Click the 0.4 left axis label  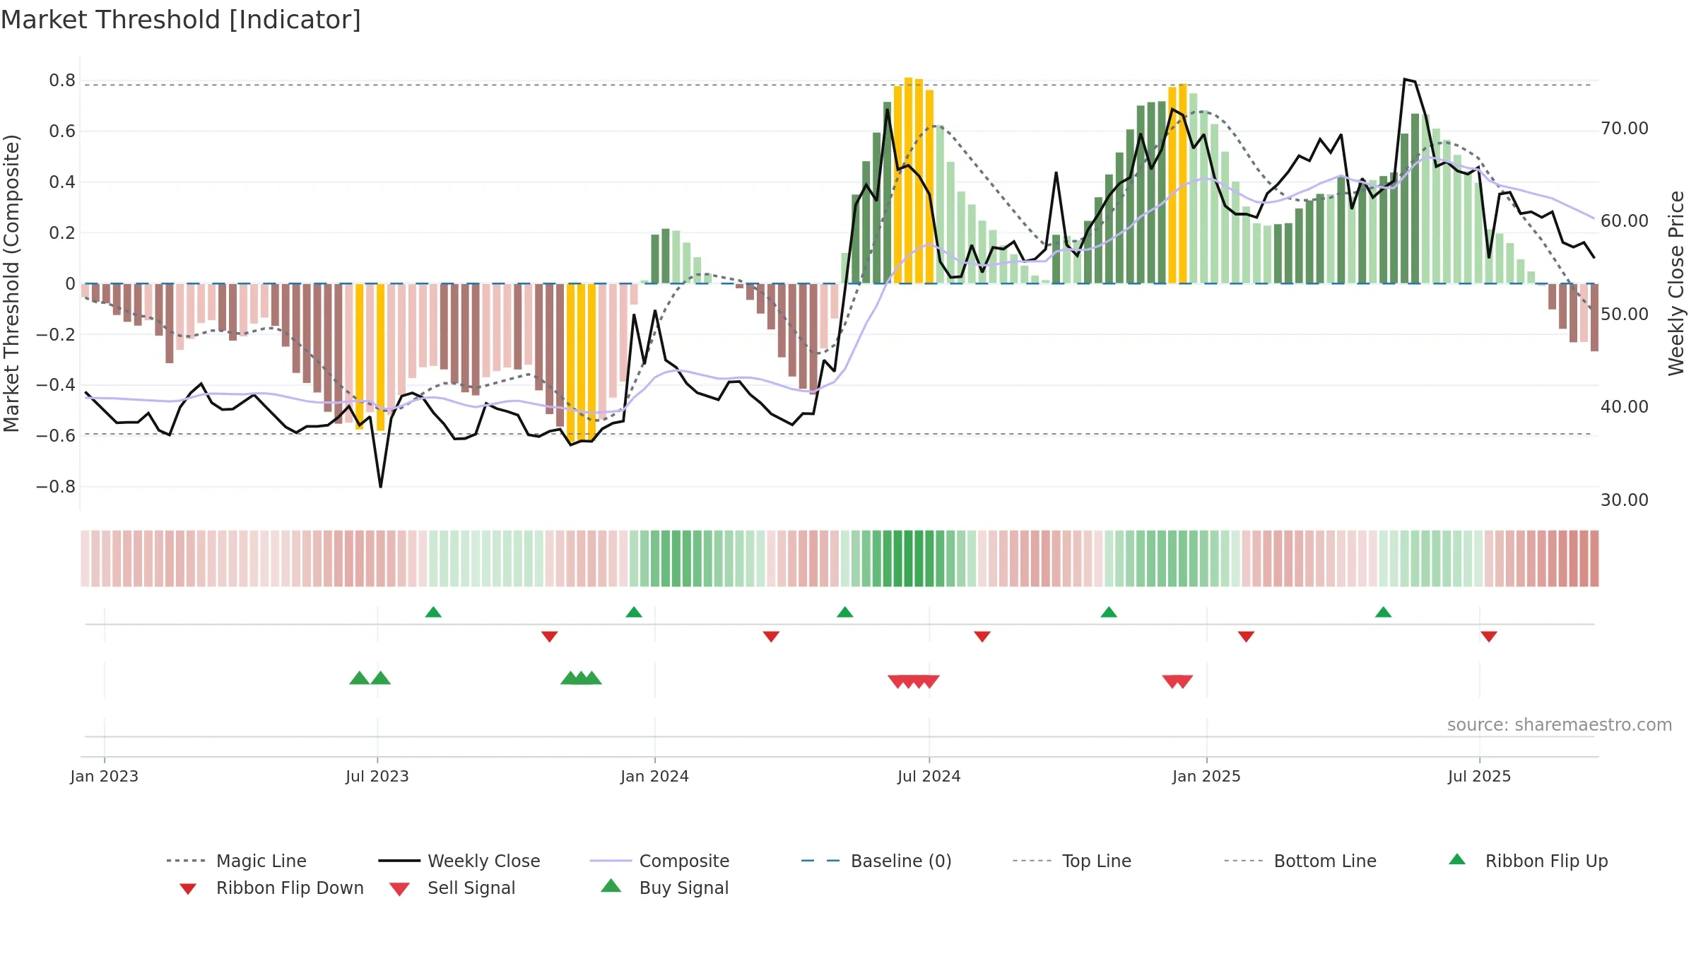pyautogui.click(x=62, y=182)
